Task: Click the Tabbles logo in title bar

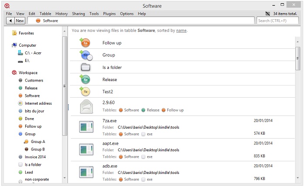Action: click(x=7, y=6)
